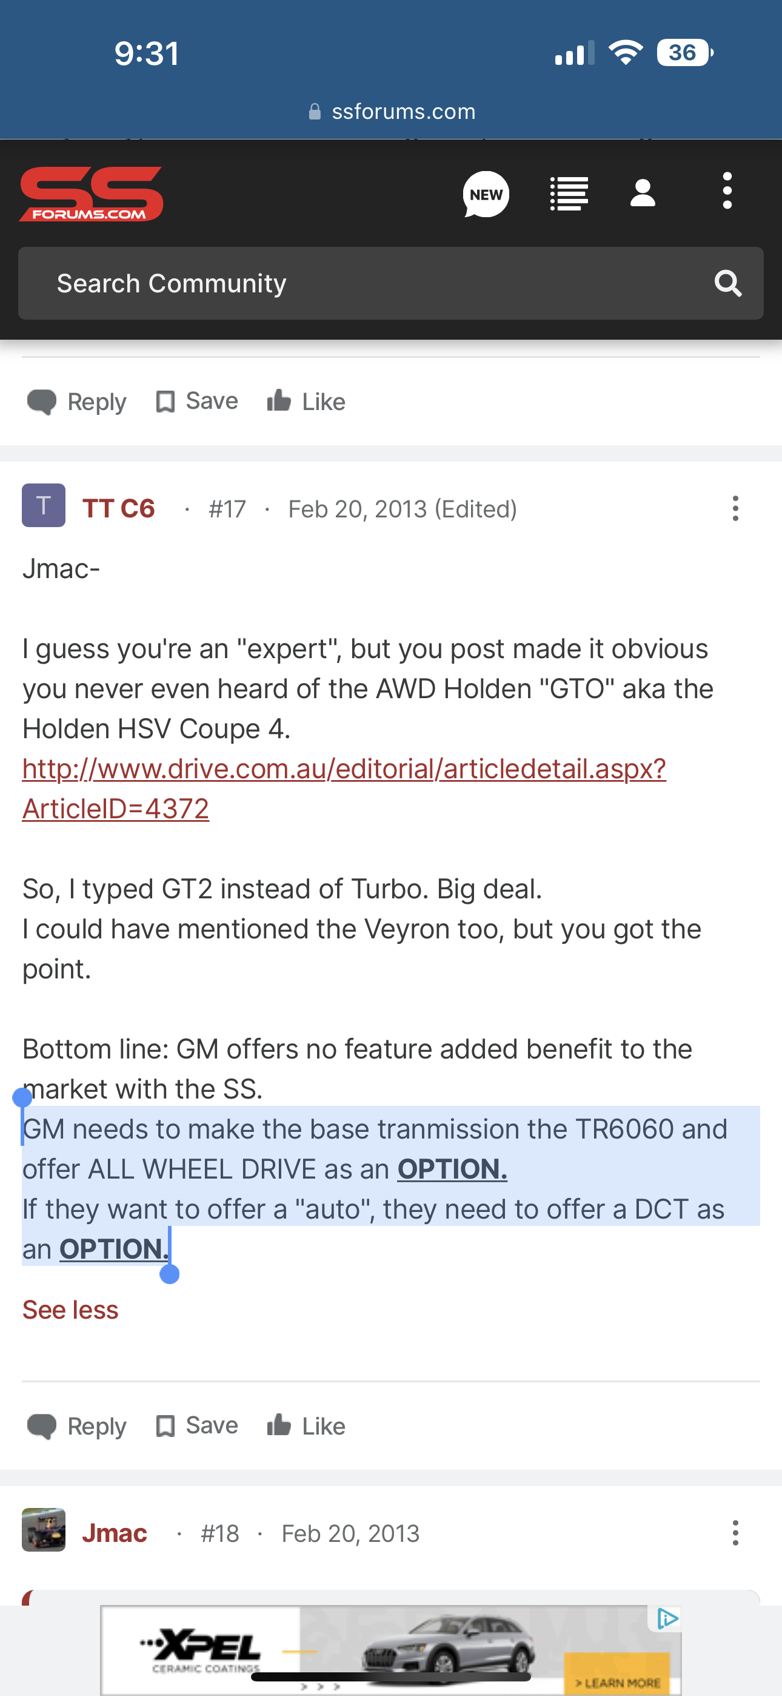Reply to the post above #17
782x1696 pixels.
tap(77, 402)
